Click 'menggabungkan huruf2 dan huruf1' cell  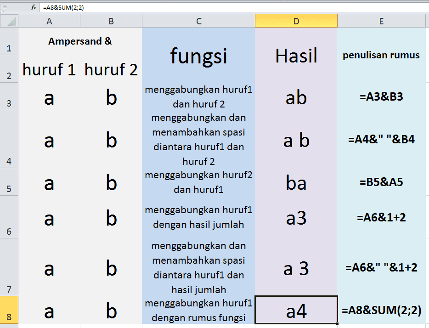pos(198,182)
